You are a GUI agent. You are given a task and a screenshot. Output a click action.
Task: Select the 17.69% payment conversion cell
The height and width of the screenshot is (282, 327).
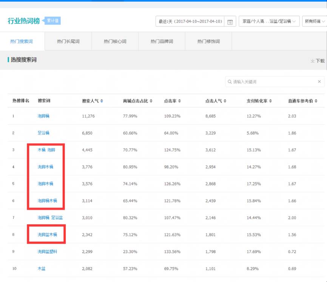[x=254, y=252]
